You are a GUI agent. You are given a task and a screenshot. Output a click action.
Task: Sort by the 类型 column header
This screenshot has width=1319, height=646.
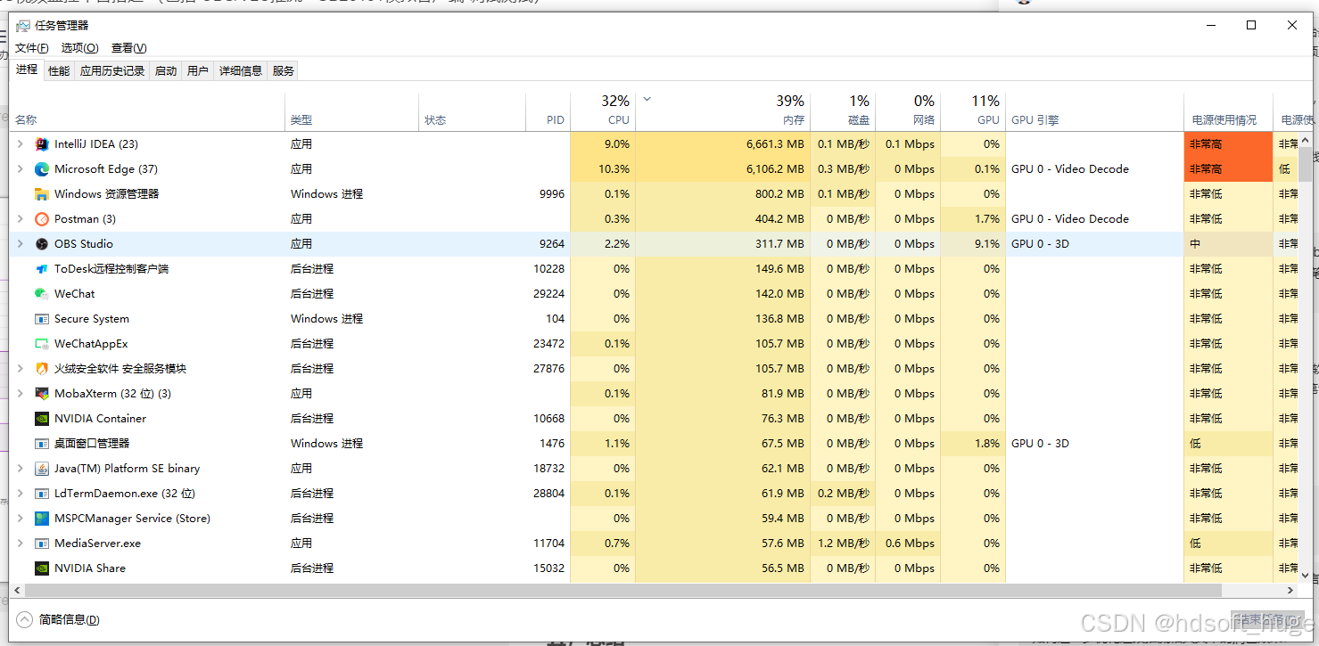click(x=352, y=111)
